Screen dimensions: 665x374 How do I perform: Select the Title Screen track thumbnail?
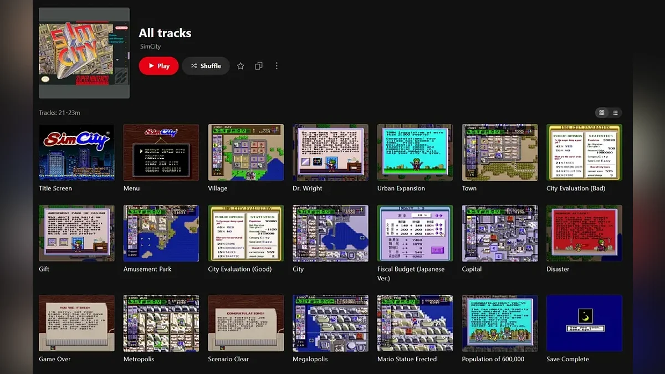pos(76,152)
